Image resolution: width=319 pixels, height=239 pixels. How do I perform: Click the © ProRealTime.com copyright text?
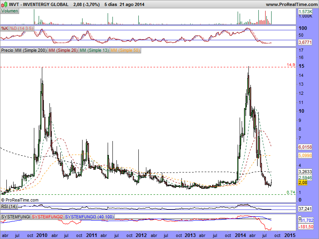tap(20, 200)
